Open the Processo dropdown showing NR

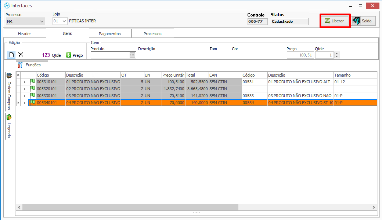41,21
